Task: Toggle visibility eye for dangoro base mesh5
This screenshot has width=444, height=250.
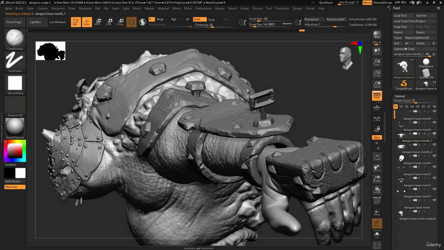Action: (x=435, y=122)
